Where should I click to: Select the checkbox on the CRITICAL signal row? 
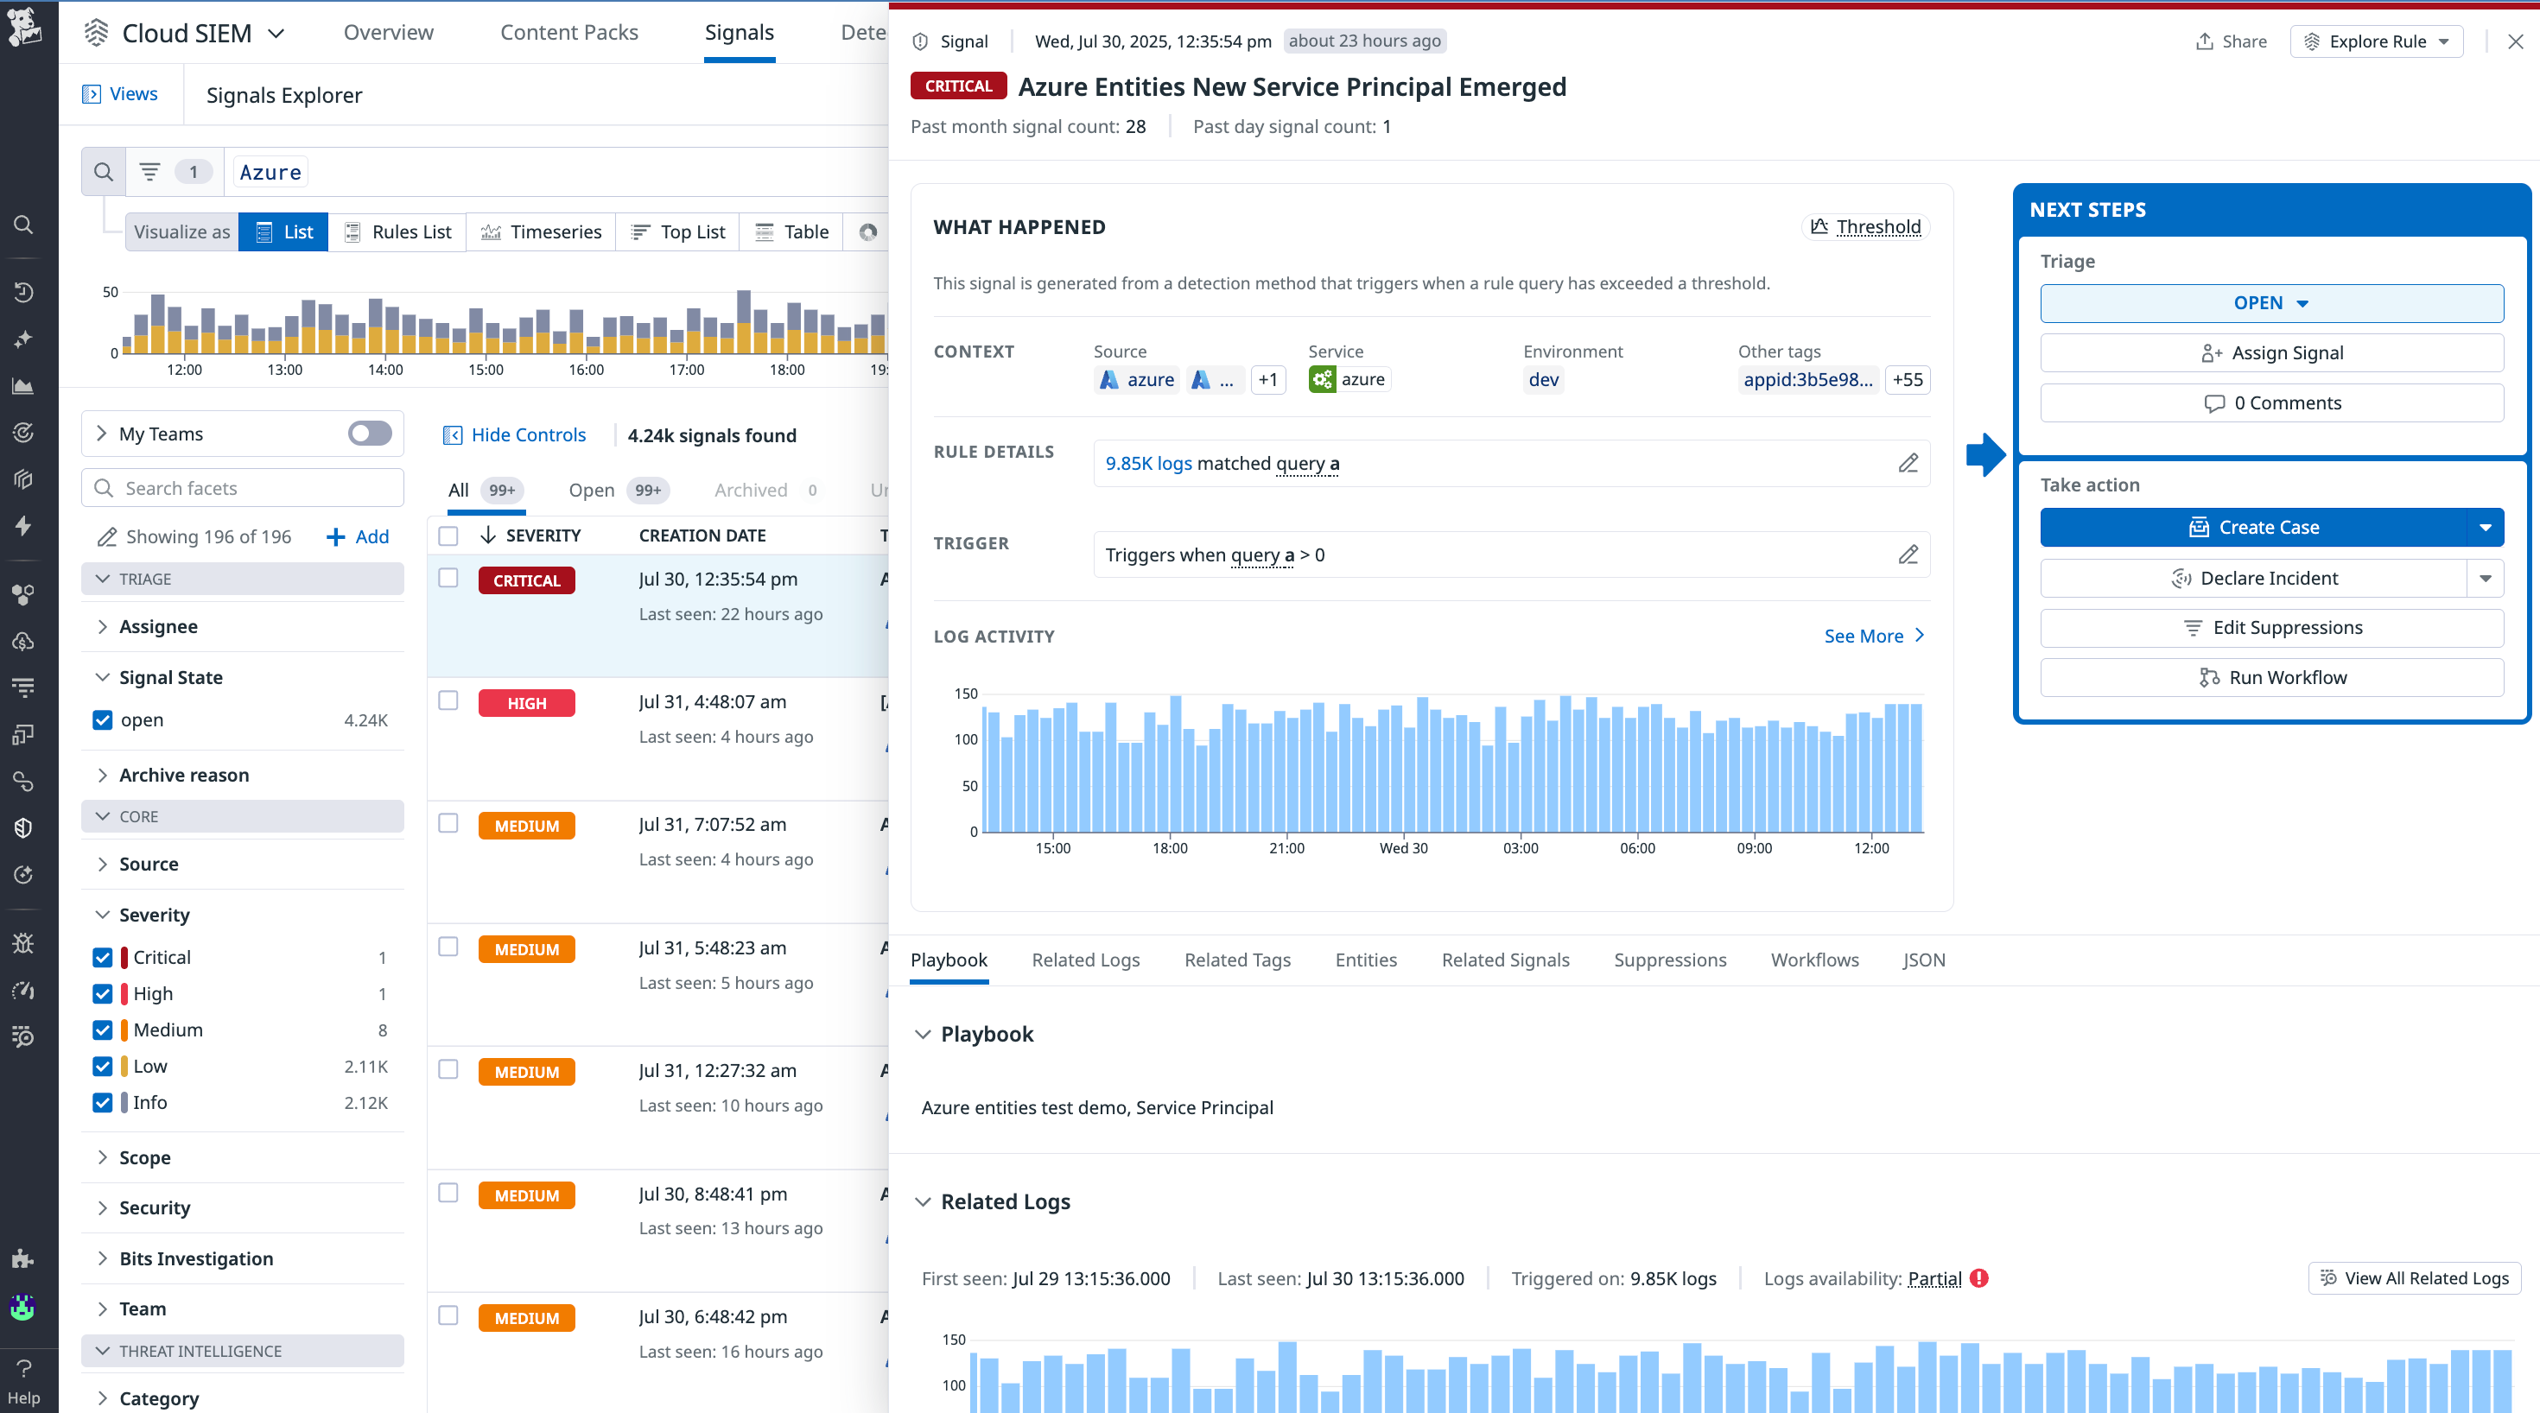[x=448, y=577]
